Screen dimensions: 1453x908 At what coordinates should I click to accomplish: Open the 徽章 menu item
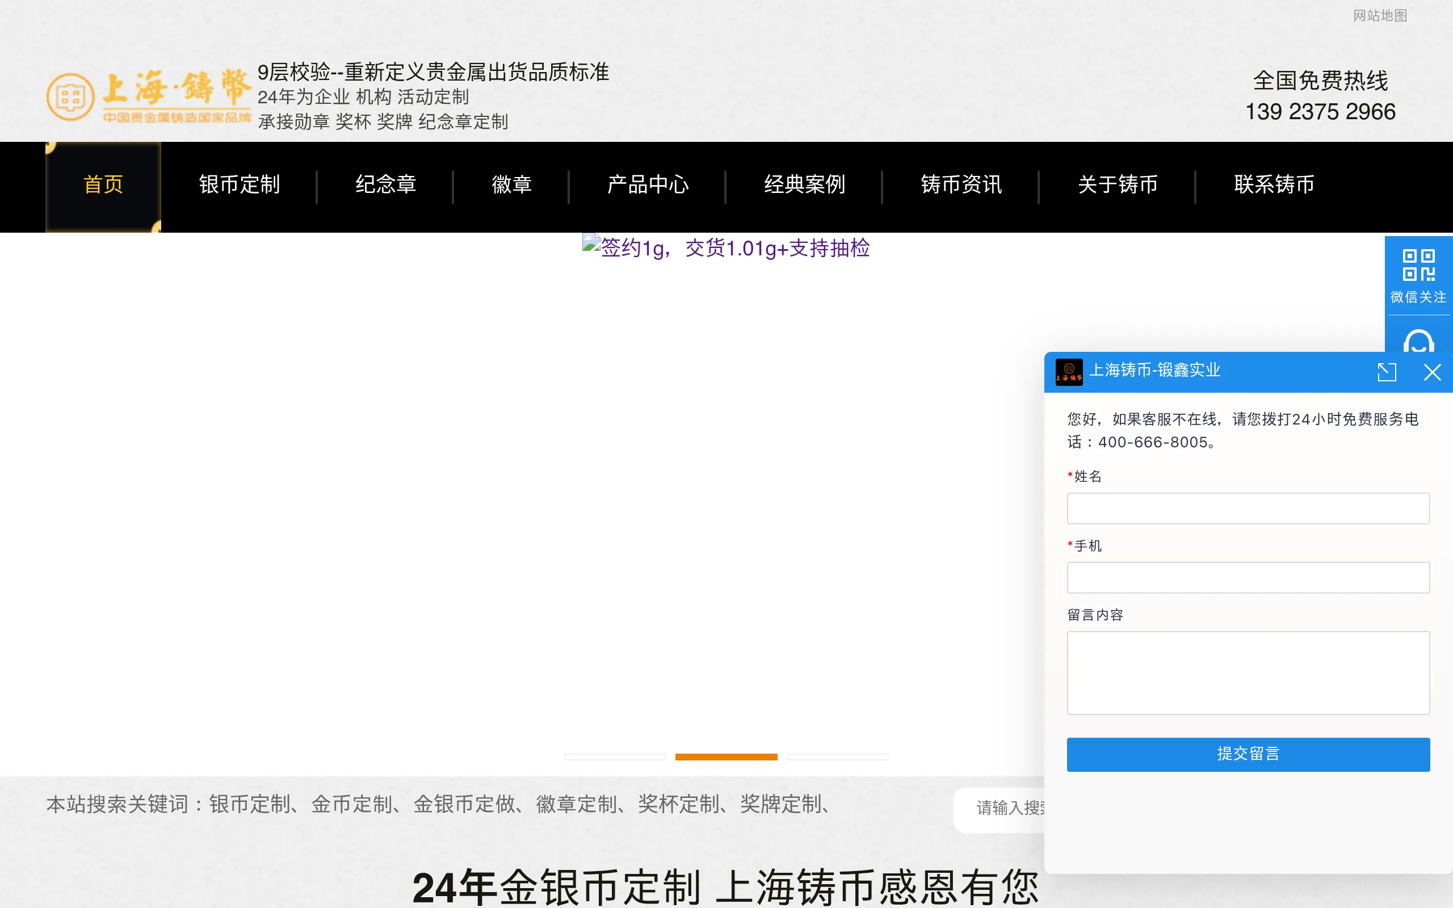pyautogui.click(x=511, y=184)
